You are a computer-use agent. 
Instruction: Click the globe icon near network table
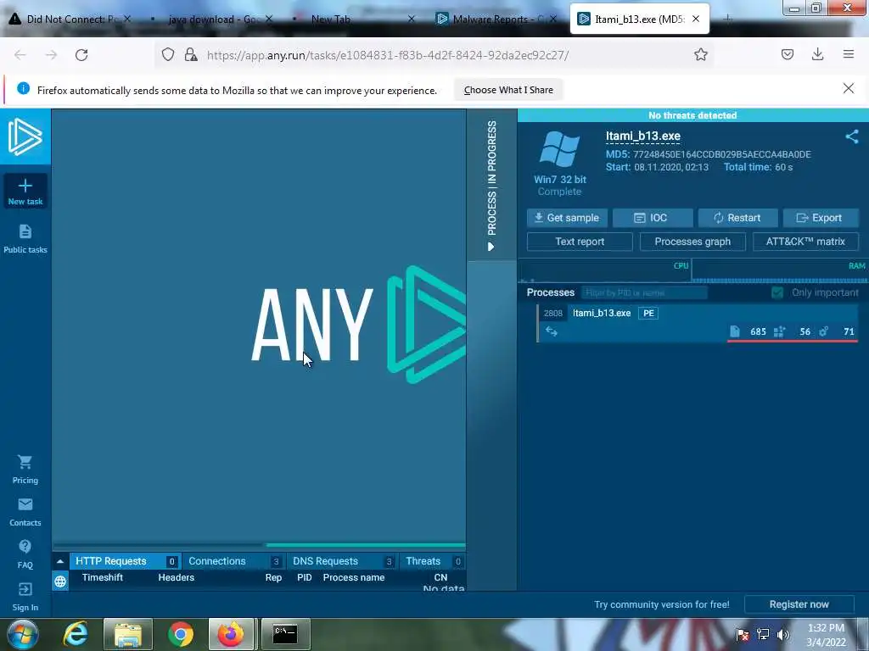(x=60, y=581)
